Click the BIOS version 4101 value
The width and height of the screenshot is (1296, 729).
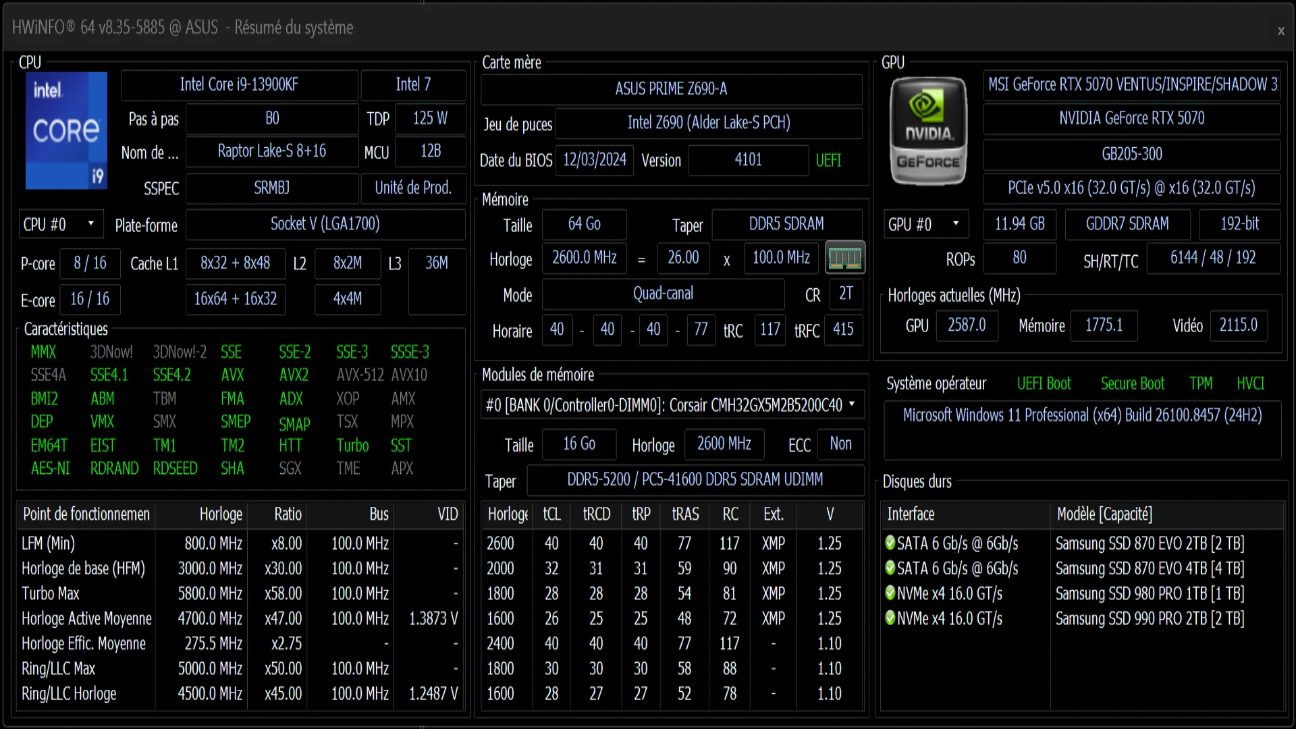[x=748, y=160]
